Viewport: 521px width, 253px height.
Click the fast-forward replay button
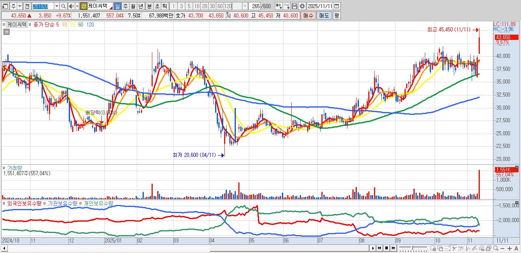click(x=393, y=248)
